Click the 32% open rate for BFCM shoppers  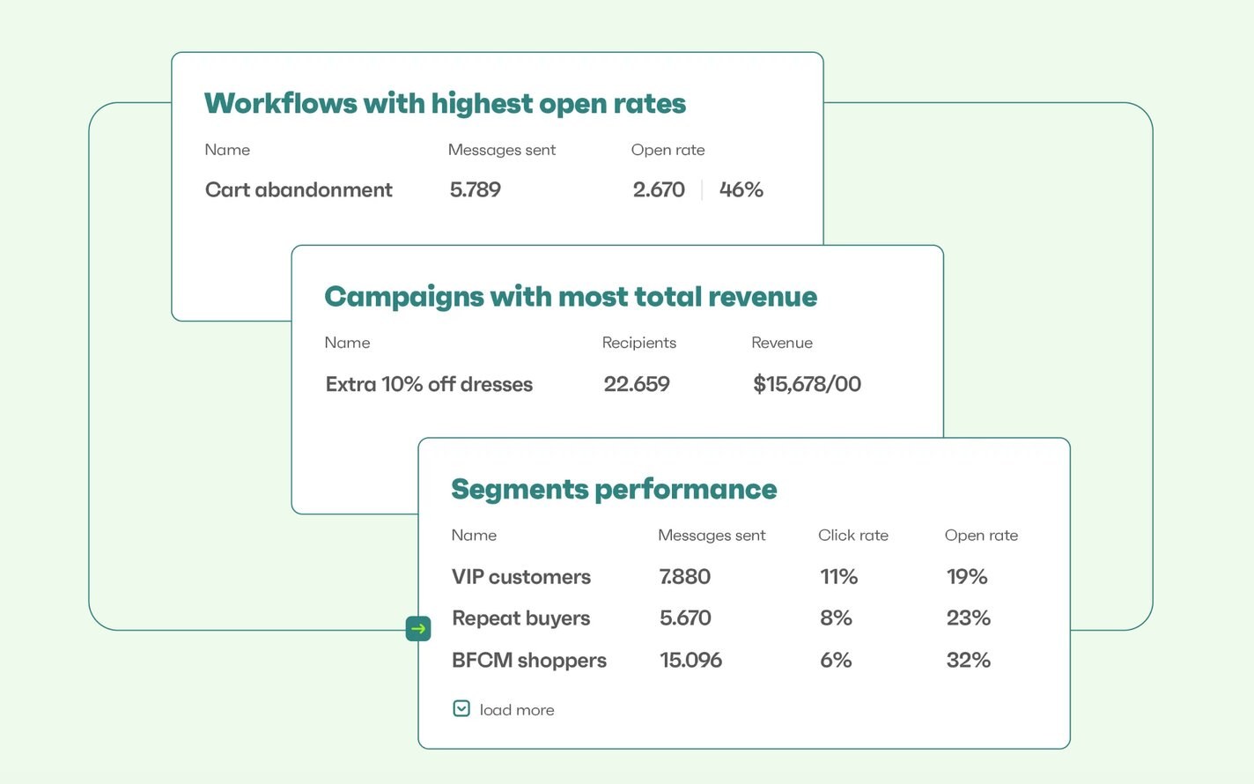pyautogui.click(x=969, y=661)
